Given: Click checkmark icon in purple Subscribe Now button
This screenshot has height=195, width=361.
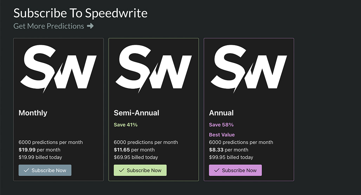Looking at the screenshot, I should (x=217, y=170).
